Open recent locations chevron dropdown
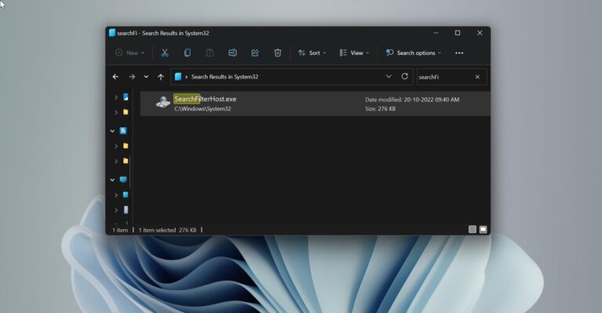Image resolution: width=602 pixels, height=313 pixels. click(x=147, y=77)
